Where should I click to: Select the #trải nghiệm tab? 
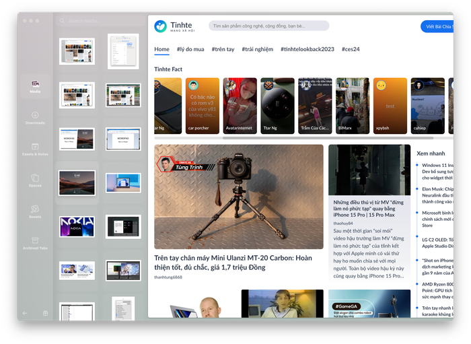[x=258, y=49]
